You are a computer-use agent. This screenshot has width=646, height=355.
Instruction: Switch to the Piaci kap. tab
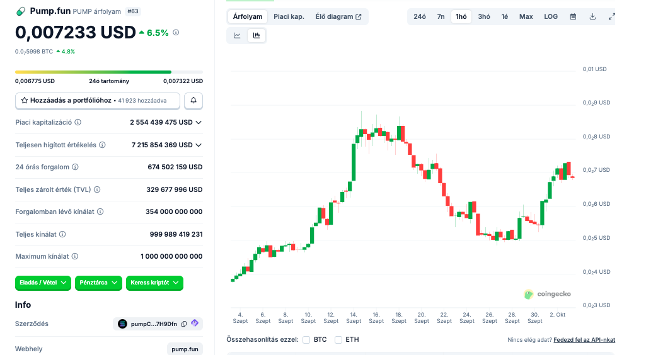[289, 17]
